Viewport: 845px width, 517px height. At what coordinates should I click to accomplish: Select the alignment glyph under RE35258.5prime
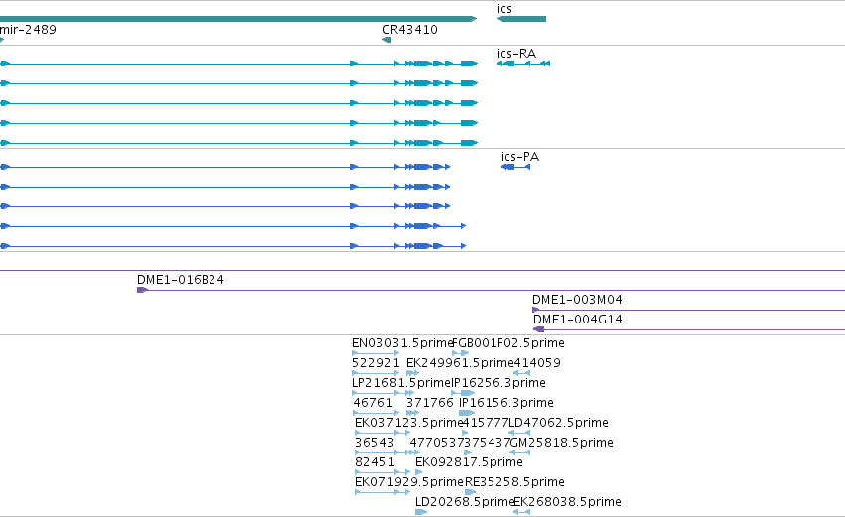click(x=471, y=492)
